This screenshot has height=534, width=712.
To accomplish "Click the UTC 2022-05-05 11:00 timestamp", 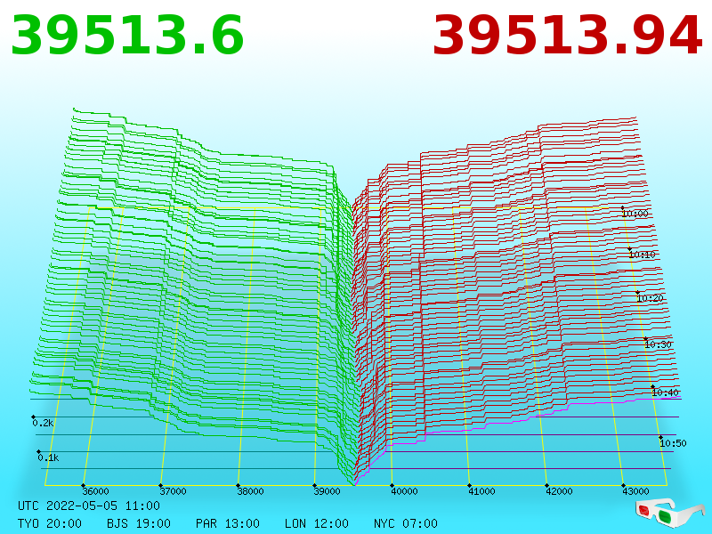I will (x=89, y=506).
